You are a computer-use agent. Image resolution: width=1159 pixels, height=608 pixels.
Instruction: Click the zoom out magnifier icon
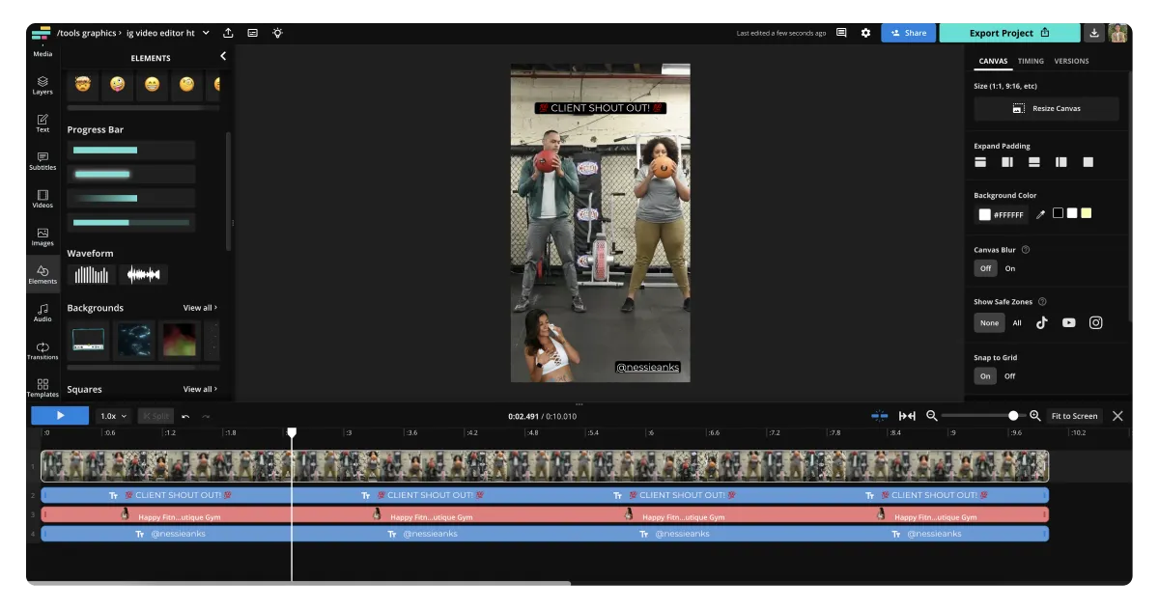click(x=932, y=416)
